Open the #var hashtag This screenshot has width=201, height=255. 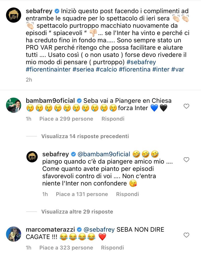pyautogui.click(x=178, y=69)
